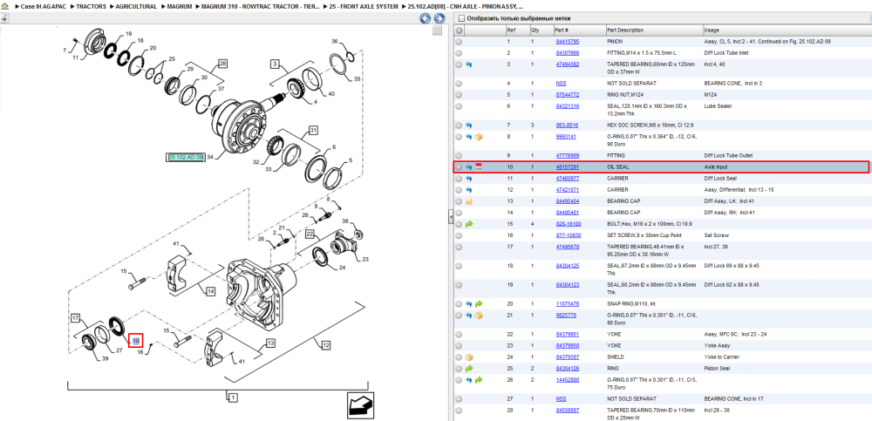Click 'Lube Sealer' usage text
Viewport: 872px width, 421px height.
(x=718, y=106)
